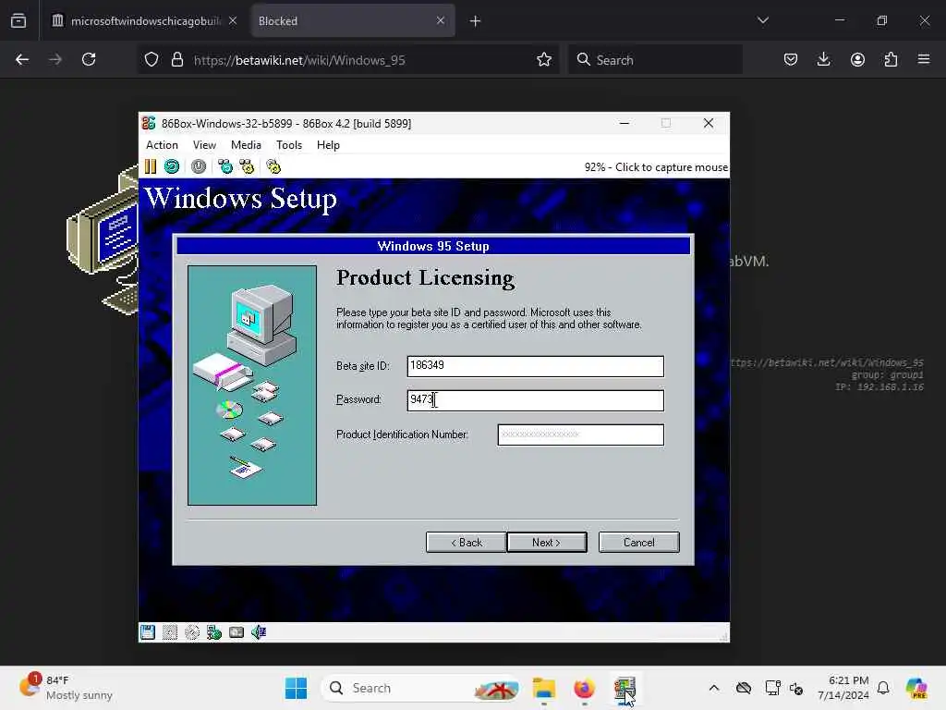This screenshot has width=946, height=710.
Task: Click the CD-ROM status bar icon
Action: (192, 632)
